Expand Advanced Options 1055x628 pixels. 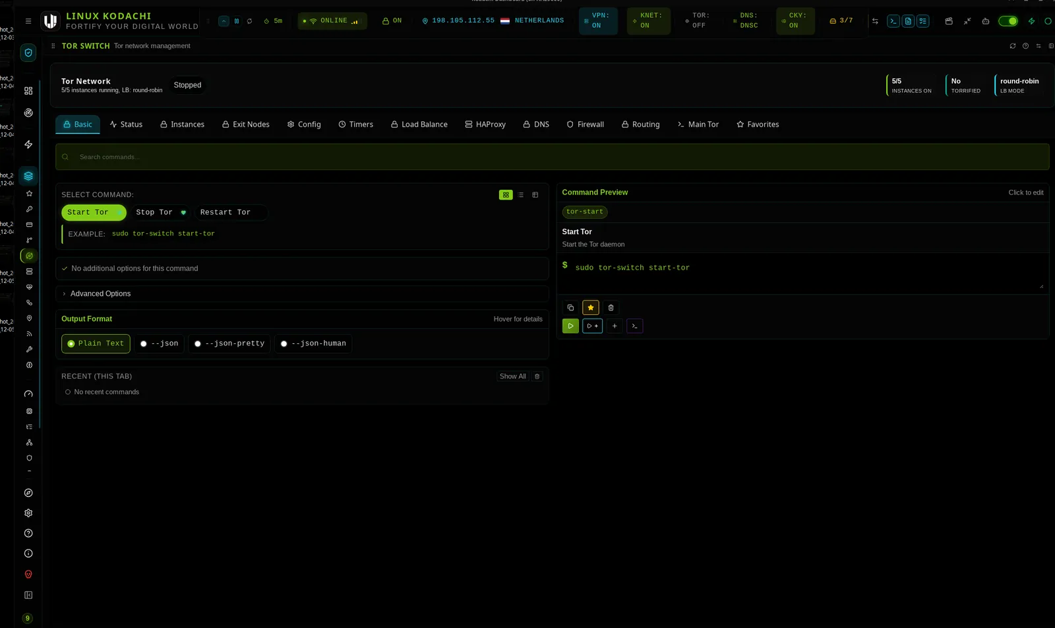tap(302, 294)
